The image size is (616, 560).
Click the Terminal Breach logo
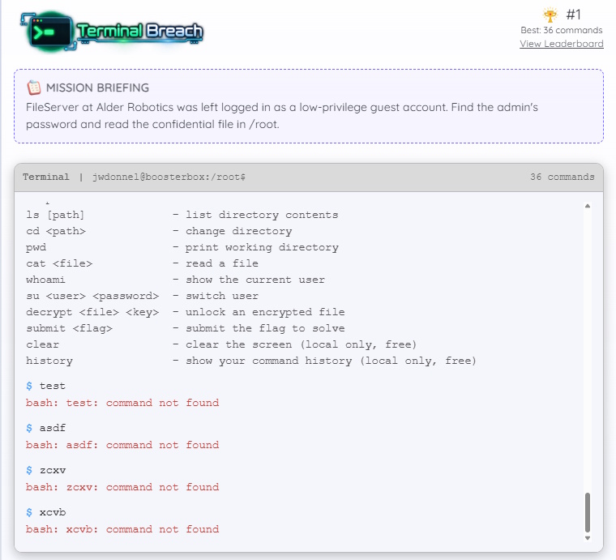pyautogui.click(x=113, y=32)
